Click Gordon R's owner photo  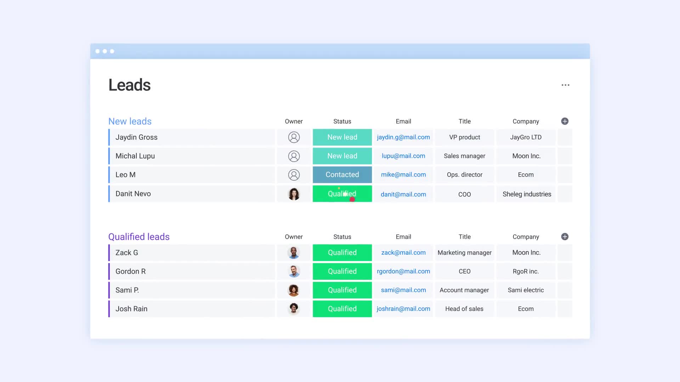(x=294, y=271)
